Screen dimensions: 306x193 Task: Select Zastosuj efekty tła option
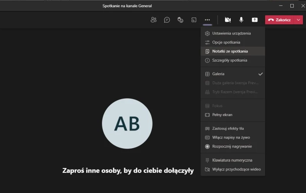(228, 129)
